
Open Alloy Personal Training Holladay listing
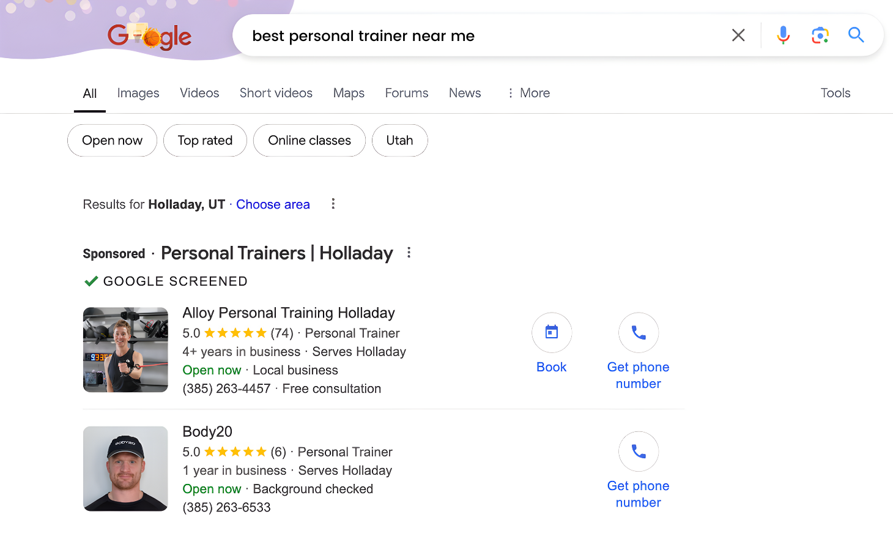coord(289,313)
